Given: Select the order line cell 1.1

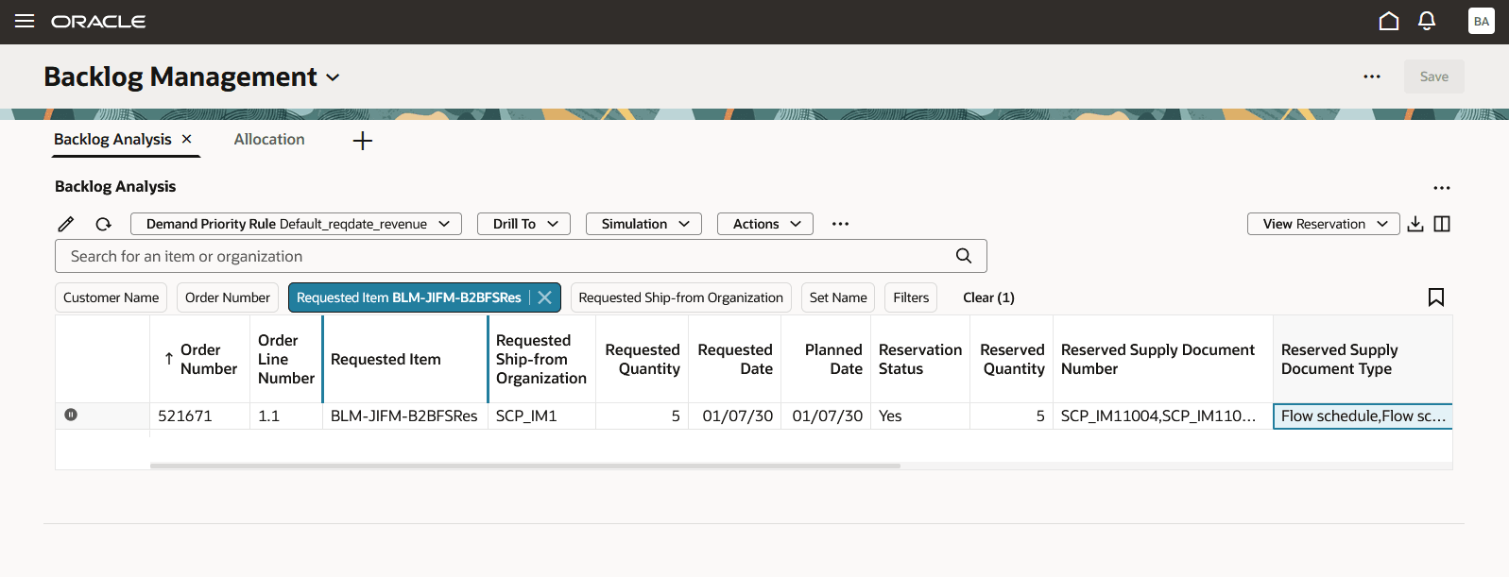Looking at the screenshot, I should click(x=286, y=416).
